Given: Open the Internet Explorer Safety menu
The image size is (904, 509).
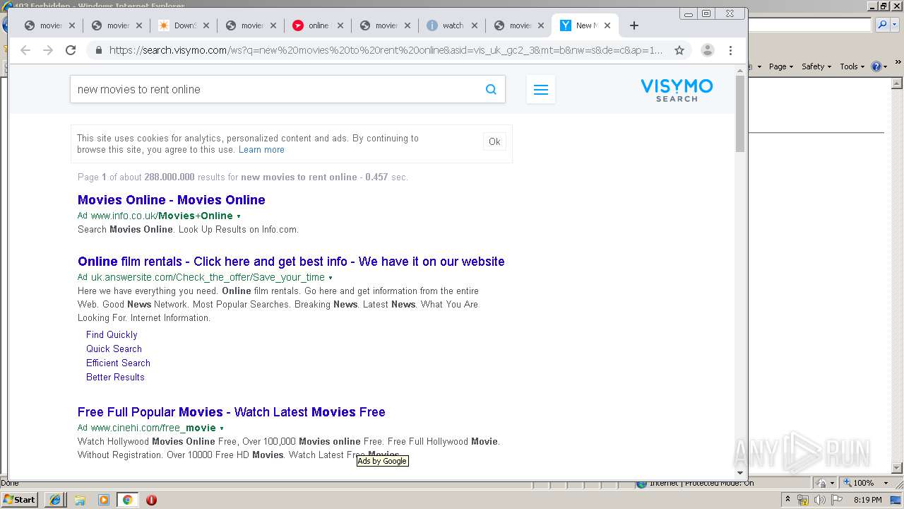Looking at the screenshot, I should pos(816,66).
